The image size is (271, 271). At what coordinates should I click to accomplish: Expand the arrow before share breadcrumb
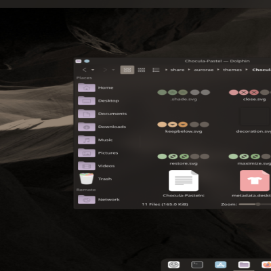[x=166, y=70]
